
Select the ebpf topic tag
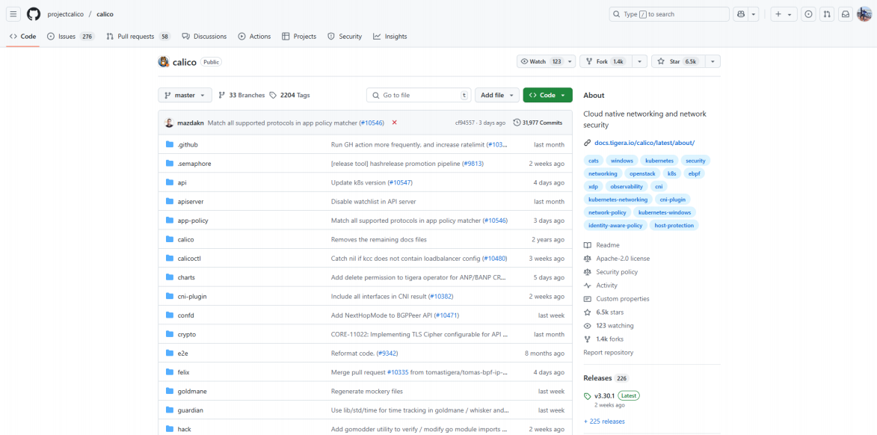tap(694, 173)
